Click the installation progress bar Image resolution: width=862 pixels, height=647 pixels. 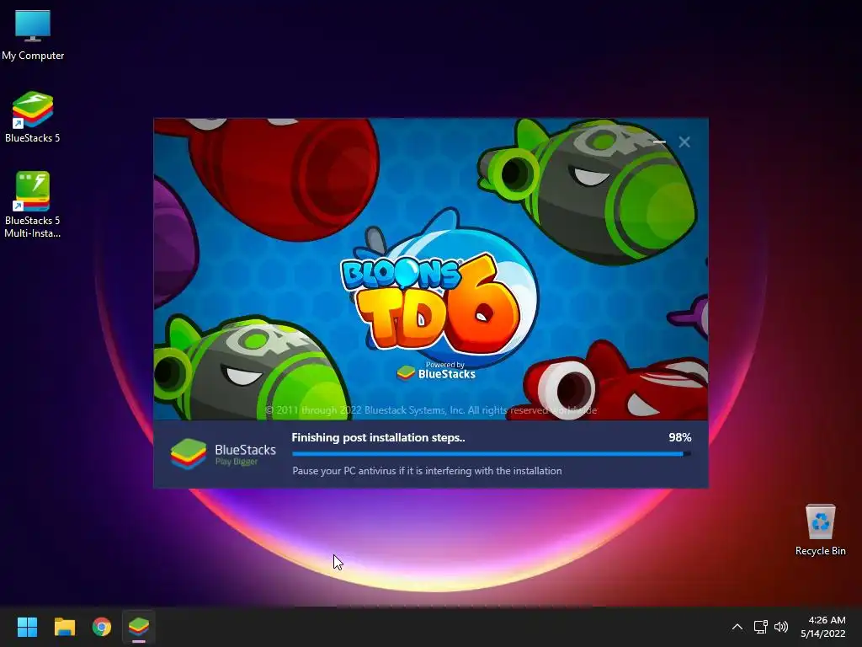click(492, 454)
